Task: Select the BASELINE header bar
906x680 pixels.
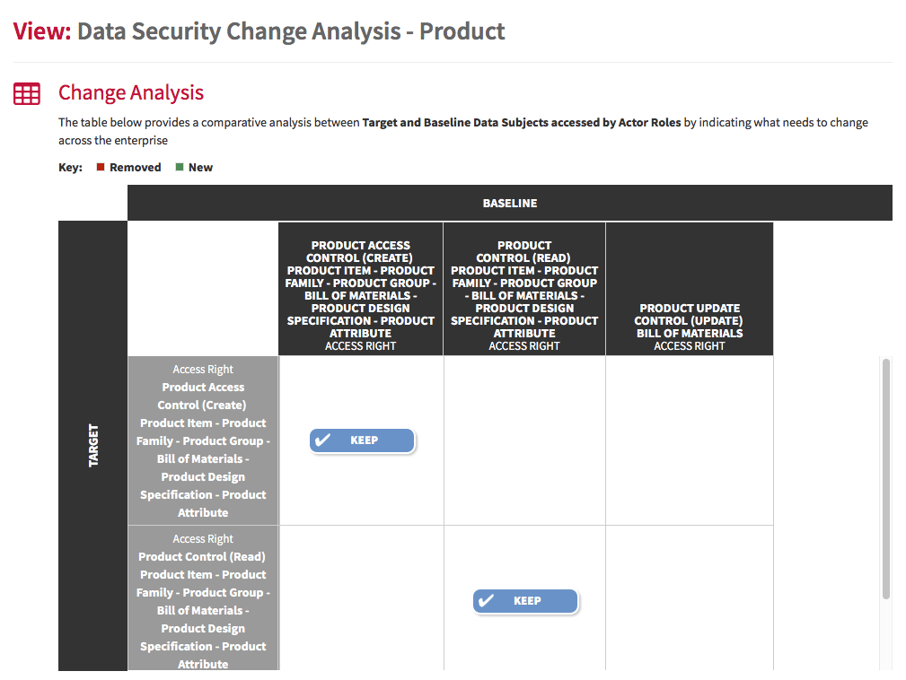Action: (x=510, y=203)
